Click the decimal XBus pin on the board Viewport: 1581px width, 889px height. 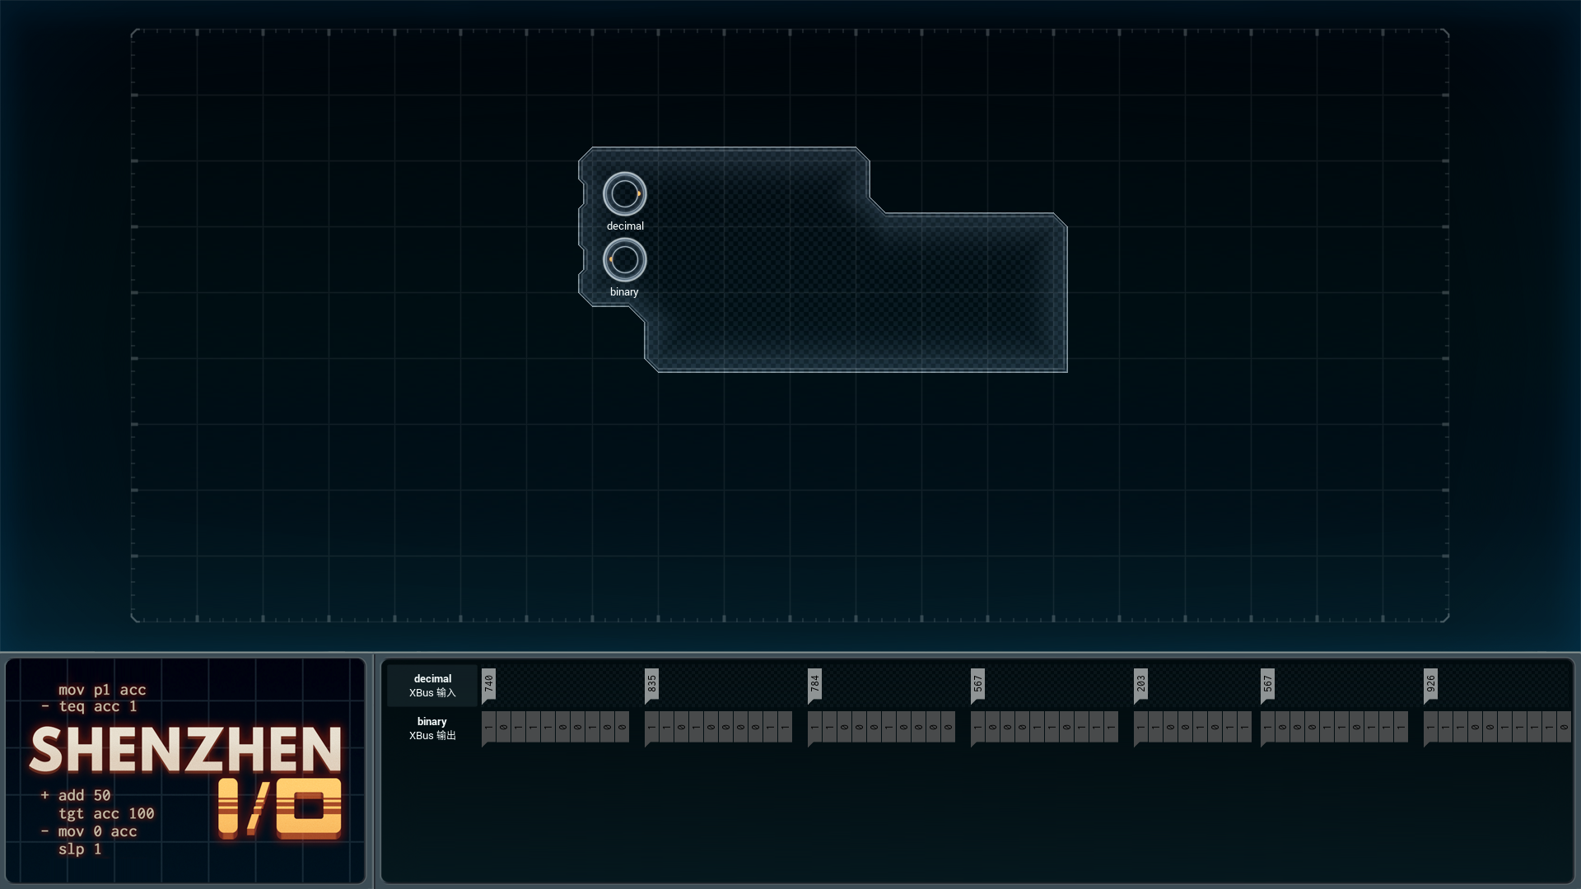tap(625, 194)
